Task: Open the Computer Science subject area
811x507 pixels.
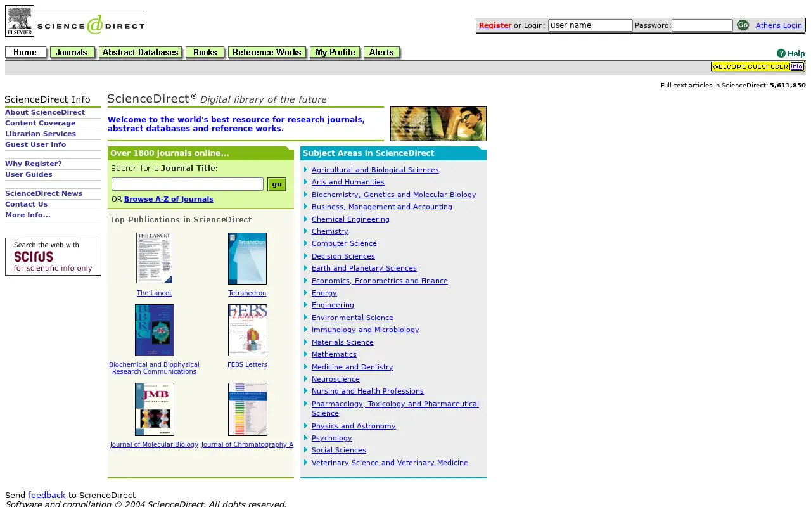Action: (x=344, y=243)
